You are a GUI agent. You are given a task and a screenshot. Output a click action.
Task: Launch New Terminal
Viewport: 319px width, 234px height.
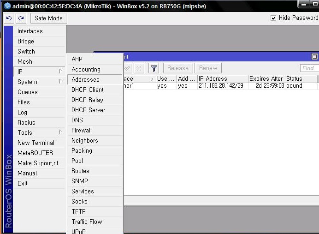tap(39, 143)
